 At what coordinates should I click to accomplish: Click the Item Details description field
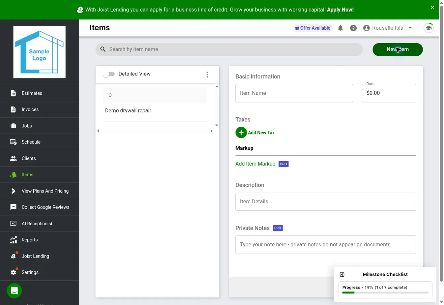326,202
